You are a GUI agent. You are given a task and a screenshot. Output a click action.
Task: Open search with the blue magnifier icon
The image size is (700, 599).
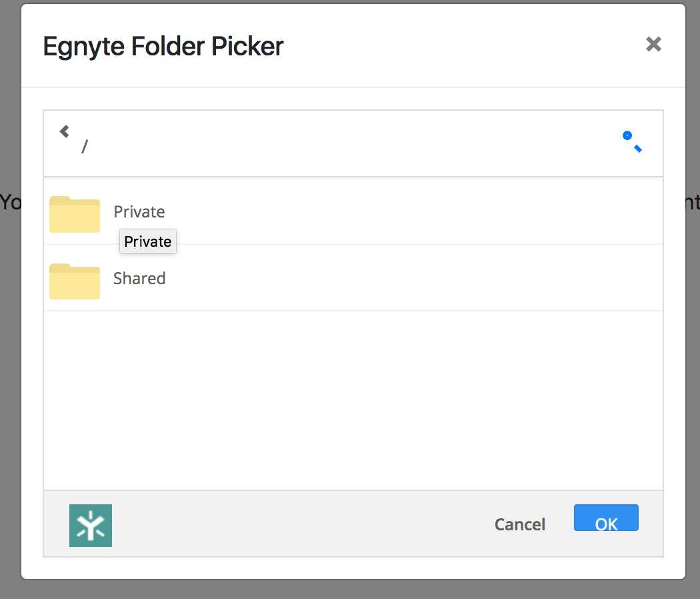[x=631, y=141]
